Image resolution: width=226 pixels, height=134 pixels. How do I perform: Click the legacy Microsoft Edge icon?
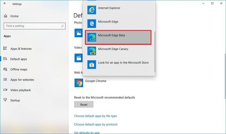[x=92, y=24]
